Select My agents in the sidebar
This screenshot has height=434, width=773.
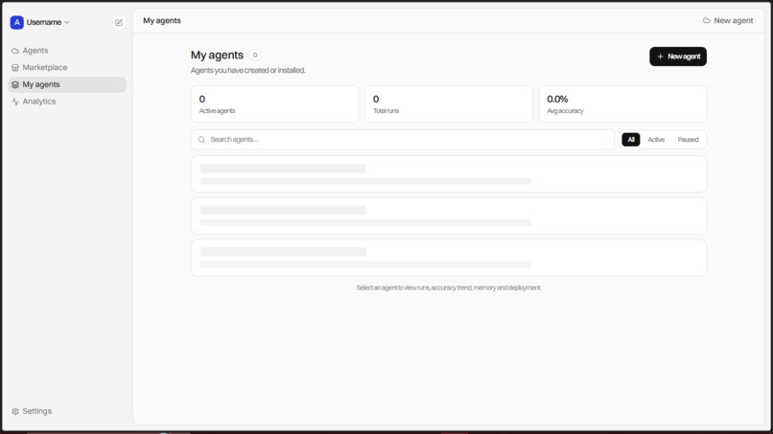pos(67,84)
